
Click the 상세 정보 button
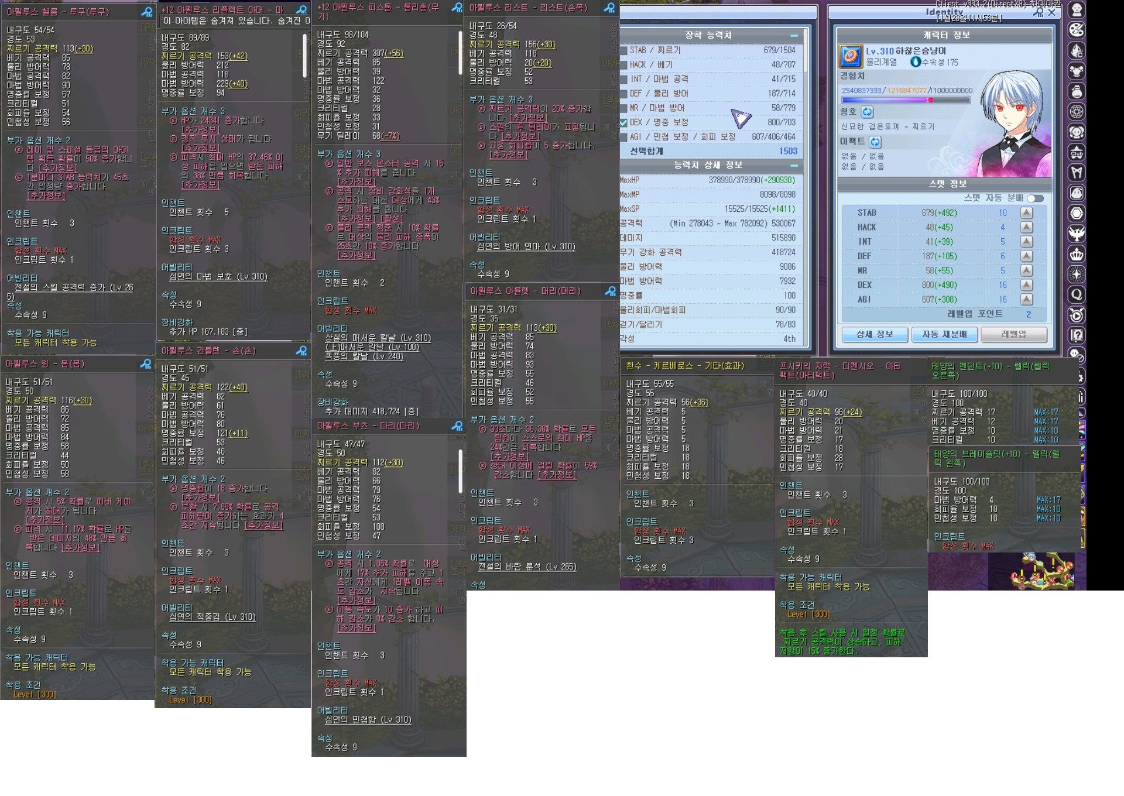[875, 334]
